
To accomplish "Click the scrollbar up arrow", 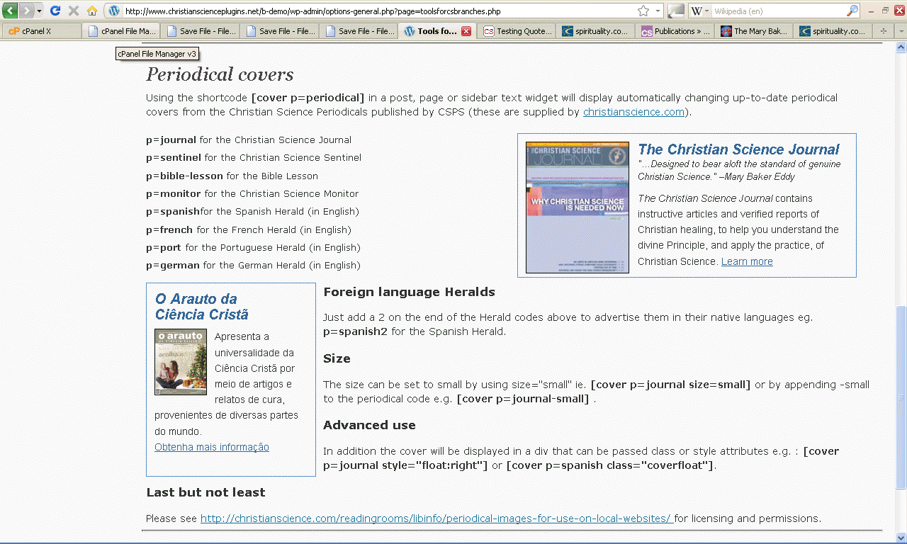I will (x=901, y=47).
